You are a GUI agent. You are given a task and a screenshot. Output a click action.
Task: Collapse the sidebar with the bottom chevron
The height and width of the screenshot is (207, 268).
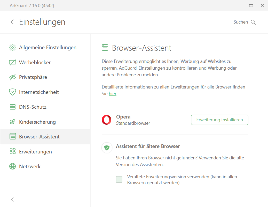(12, 199)
